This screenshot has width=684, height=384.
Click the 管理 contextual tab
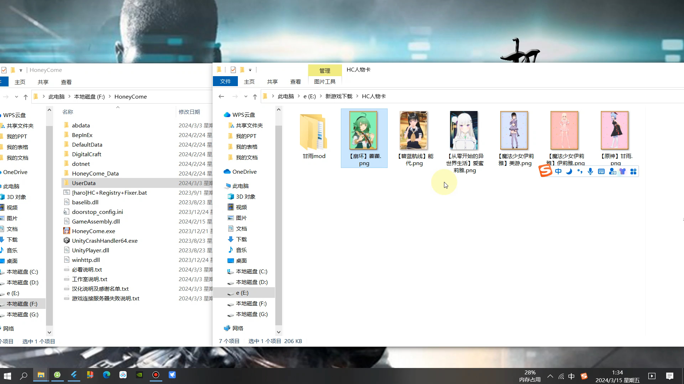(325, 70)
